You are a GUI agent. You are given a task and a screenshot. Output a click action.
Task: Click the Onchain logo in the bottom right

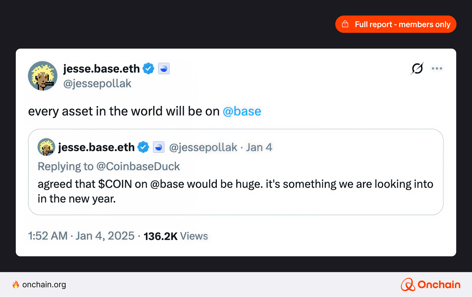click(x=431, y=284)
